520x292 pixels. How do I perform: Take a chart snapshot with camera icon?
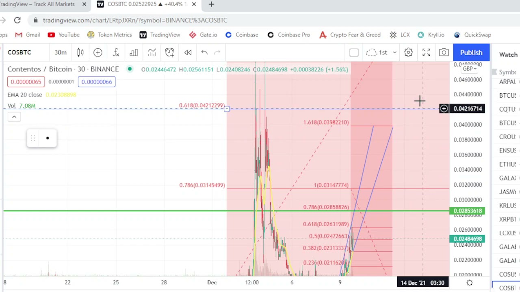tap(444, 52)
